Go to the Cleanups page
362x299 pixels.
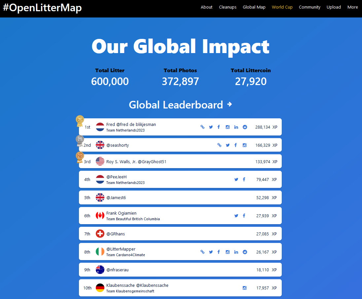pyautogui.click(x=228, y=7)
